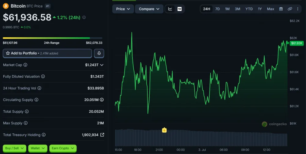
Task: Open info icon next to Total Treasury Holding
Action: coord(43,135)
